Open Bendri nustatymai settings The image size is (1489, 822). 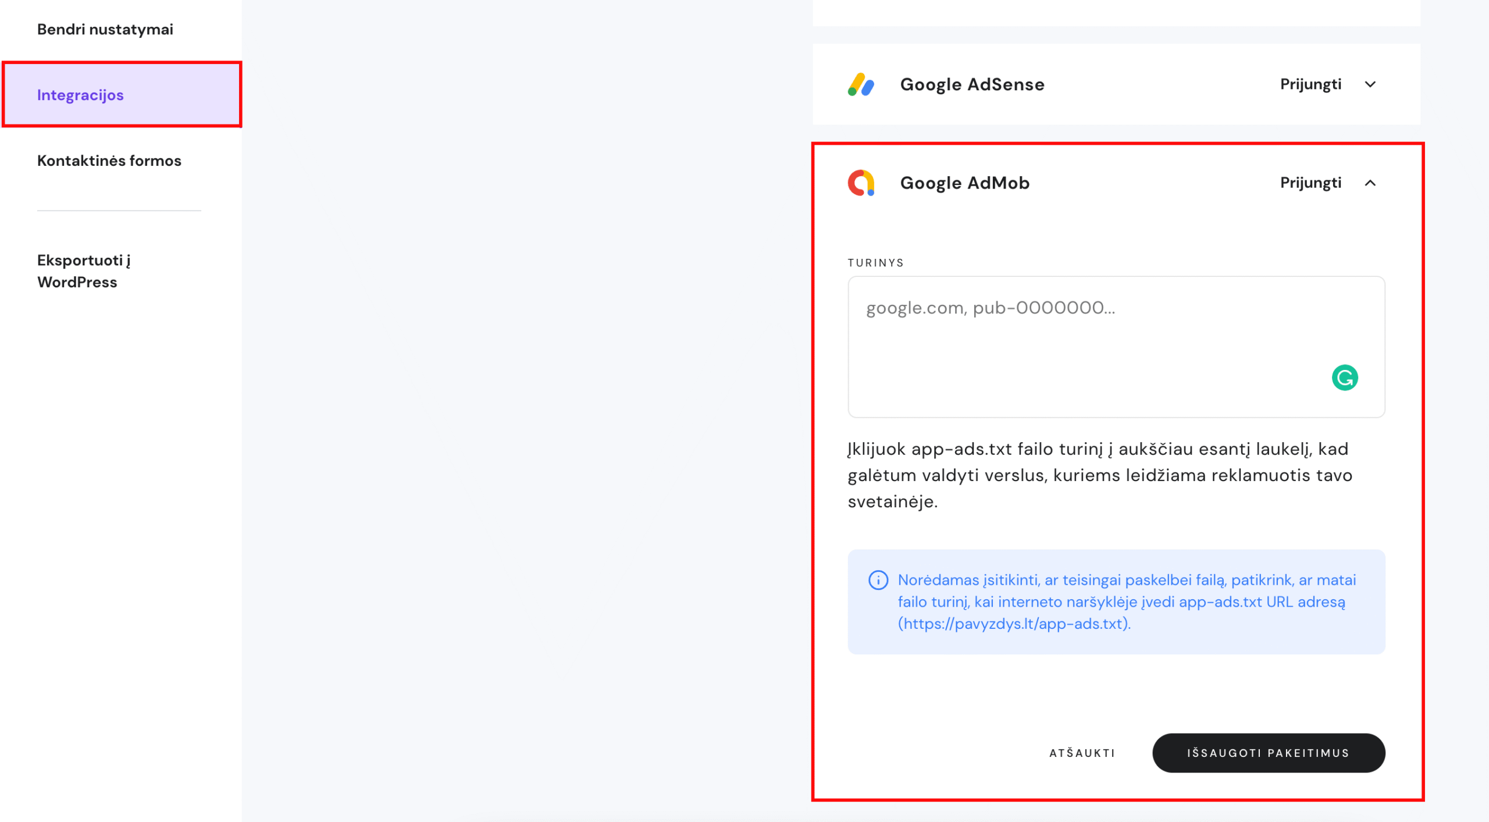(x=105, y=29)
